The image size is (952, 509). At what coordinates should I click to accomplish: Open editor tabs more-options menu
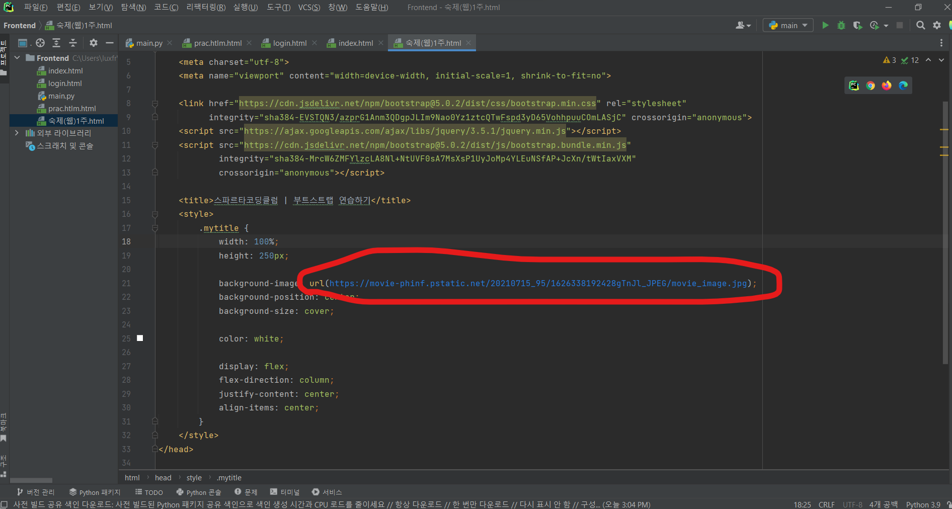[941, 43]
